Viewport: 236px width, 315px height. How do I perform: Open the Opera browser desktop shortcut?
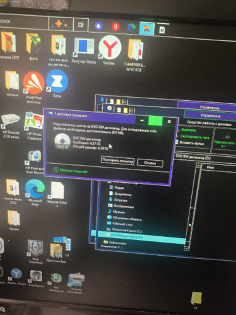84,50
